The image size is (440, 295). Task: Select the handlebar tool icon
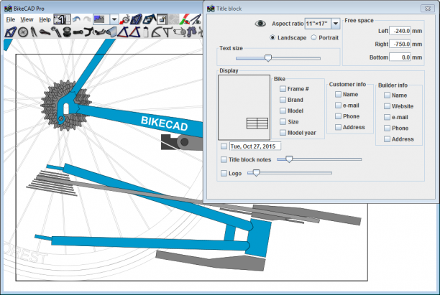pos(88,32)
